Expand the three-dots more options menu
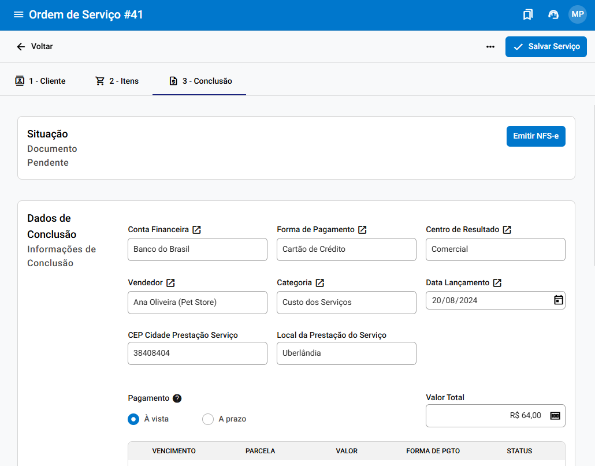Viewport: 595px width, 466px height. pos(490,47)
